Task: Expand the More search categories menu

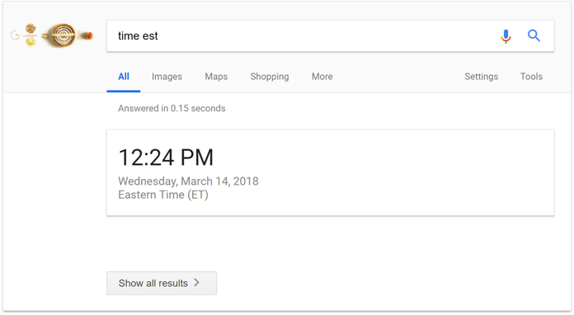Action: [322, 77]
